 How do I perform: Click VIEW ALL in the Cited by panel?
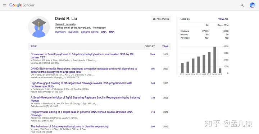[x=223, y=19]
